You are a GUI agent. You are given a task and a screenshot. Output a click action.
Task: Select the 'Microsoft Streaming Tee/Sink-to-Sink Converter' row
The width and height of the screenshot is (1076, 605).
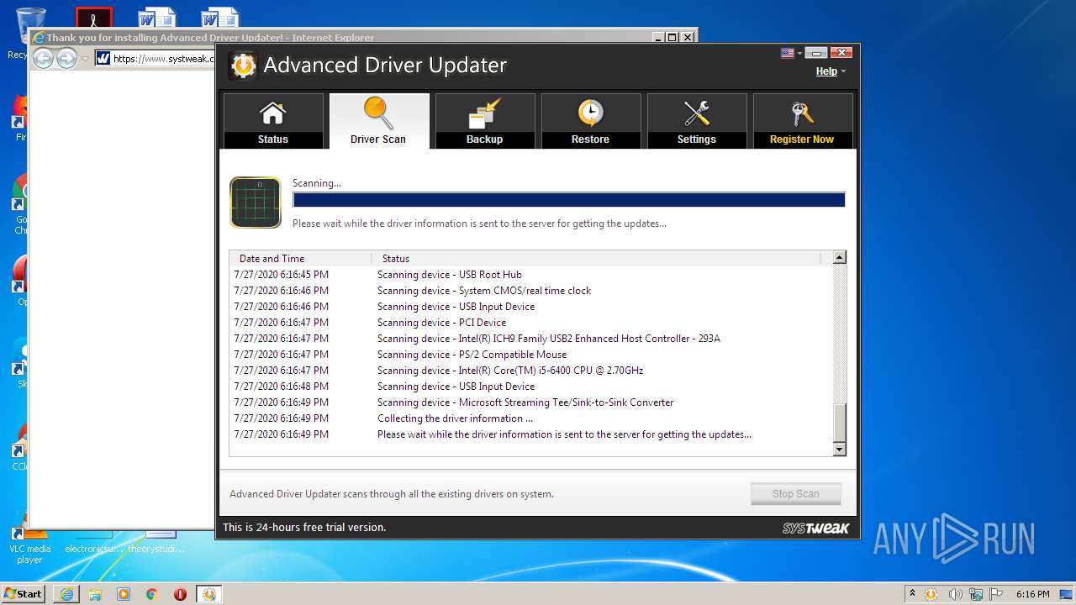click(x=531, y=402)
